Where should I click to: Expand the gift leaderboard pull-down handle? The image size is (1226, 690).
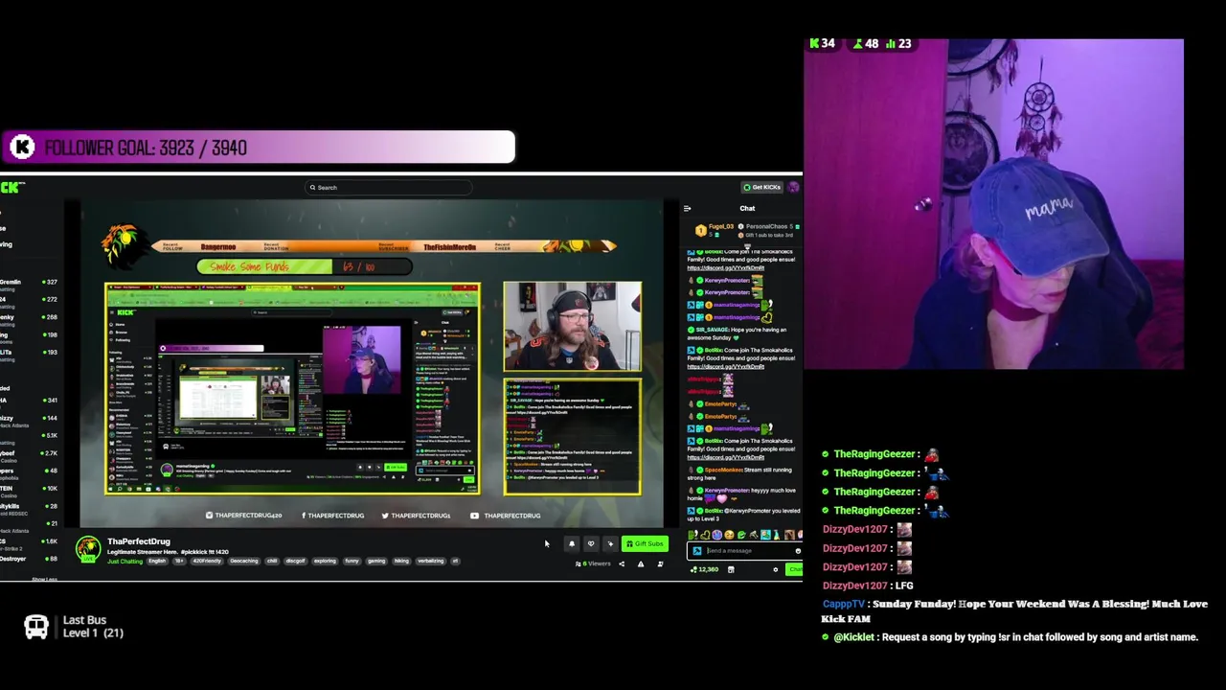point(747,245)
